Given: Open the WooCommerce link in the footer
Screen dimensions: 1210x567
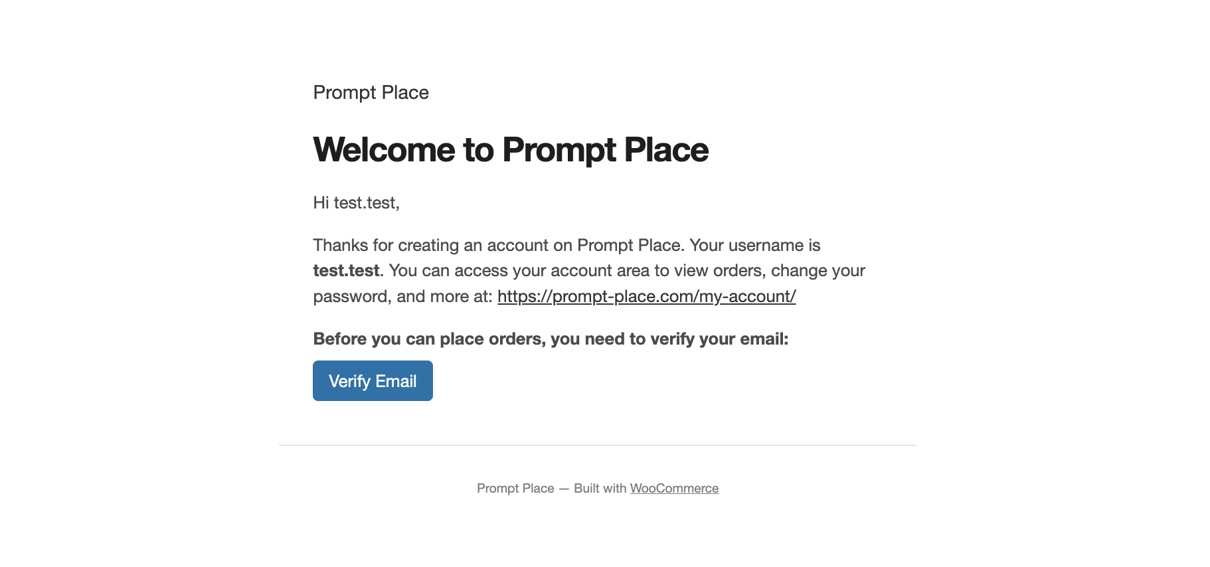Looking at the screenshot, I should (674, 488).
